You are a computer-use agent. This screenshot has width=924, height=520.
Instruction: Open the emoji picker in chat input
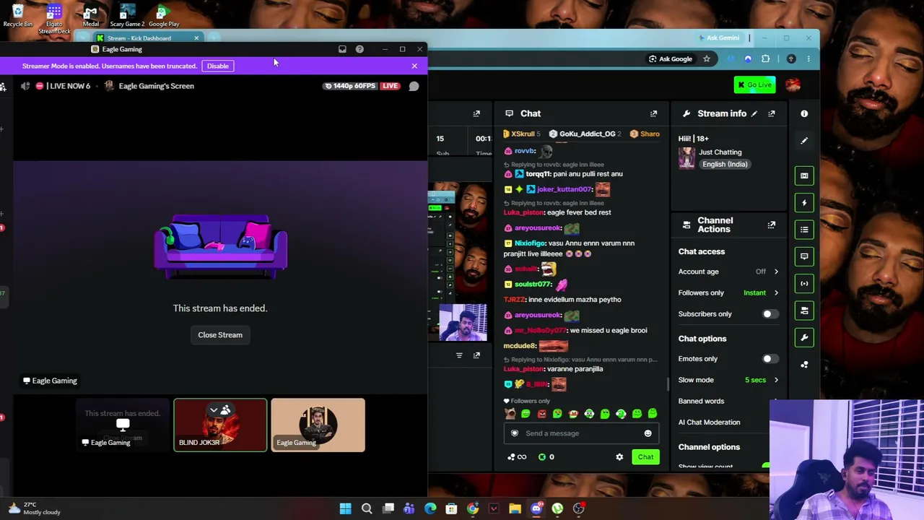click(x=648, y=433)
